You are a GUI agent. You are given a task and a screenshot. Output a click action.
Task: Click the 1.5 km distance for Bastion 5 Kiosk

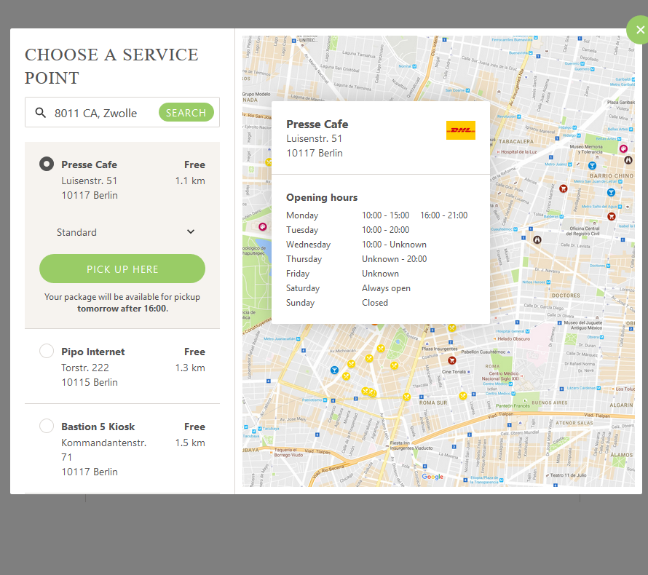click(x=190, y=443)
